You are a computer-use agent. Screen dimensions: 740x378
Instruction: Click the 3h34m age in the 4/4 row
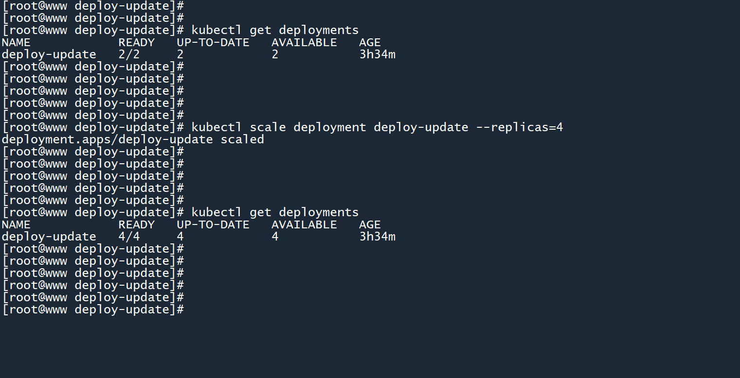click(x=377, y=237)
